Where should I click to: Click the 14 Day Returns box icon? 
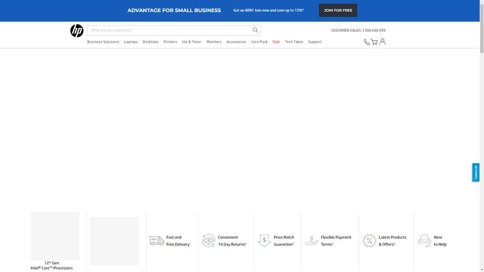coord(209,241)
